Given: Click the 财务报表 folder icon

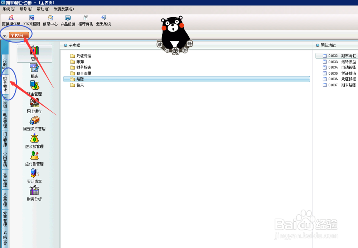Looking at the screenshot, I should pyautogui.click(x=73, y=67).
